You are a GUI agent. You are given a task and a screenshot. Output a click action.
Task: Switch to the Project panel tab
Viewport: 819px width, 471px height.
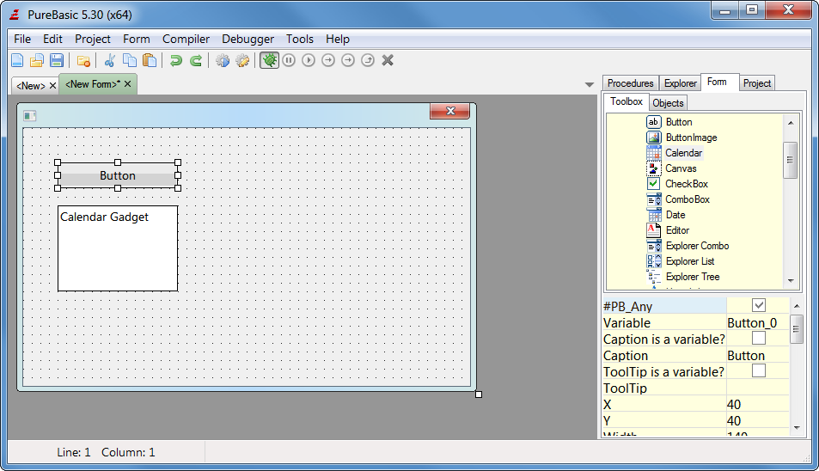756,83
